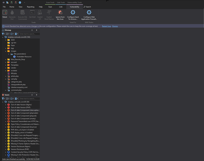
Task: Click the Forbidden Resource info icon
Action: pos(14,57)
